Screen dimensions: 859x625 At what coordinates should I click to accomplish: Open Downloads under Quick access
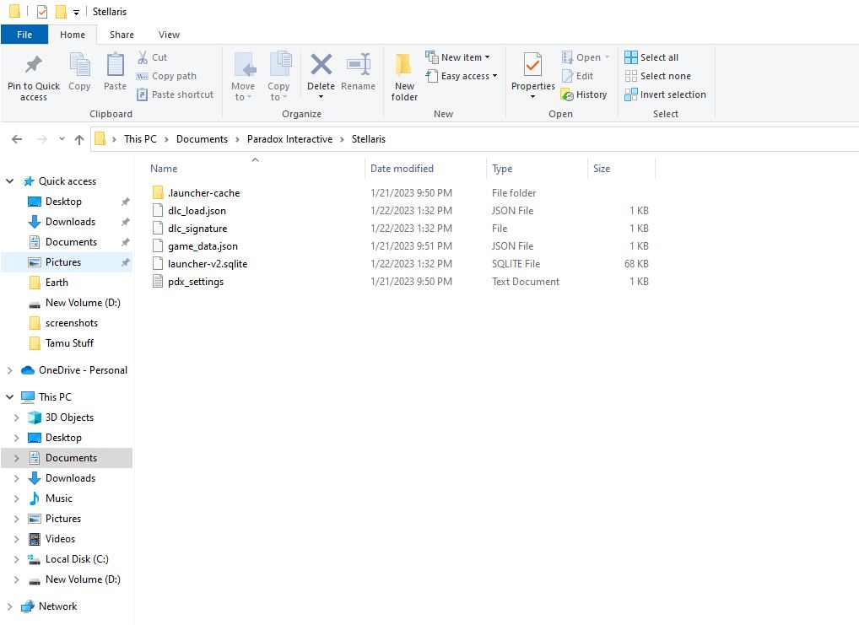pos(70,222)
